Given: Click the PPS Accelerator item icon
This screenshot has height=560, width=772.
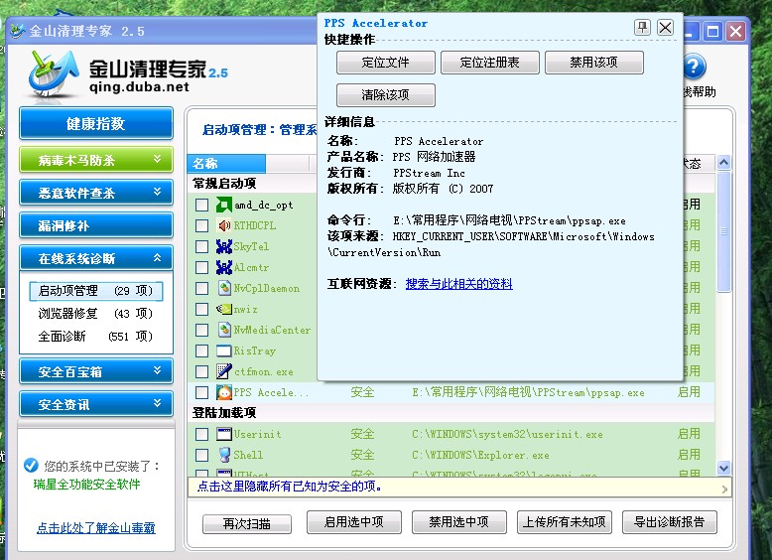Looking at the screenshot, I should coord(224,392).
